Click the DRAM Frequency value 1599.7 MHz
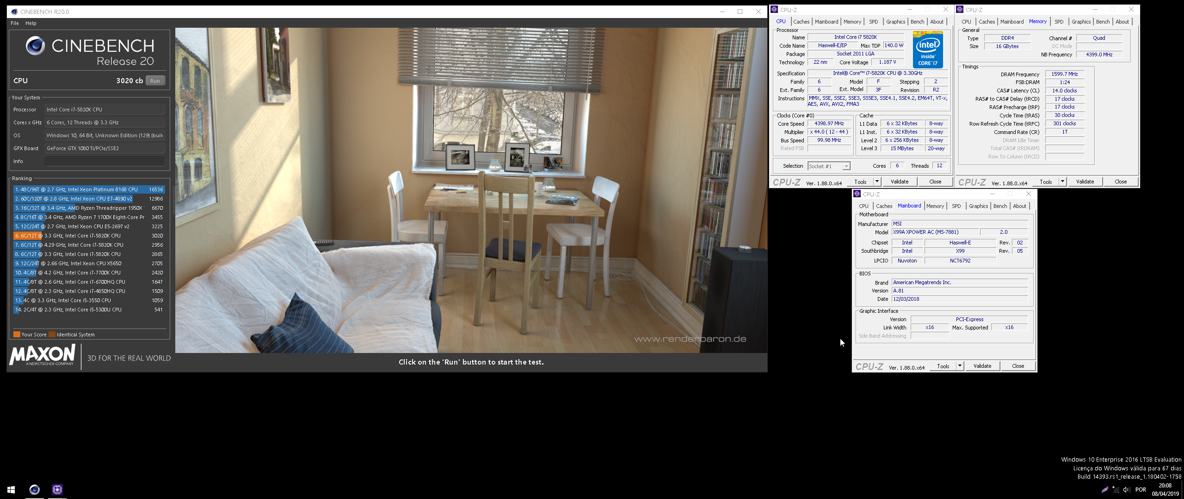 coord(1064,74)
